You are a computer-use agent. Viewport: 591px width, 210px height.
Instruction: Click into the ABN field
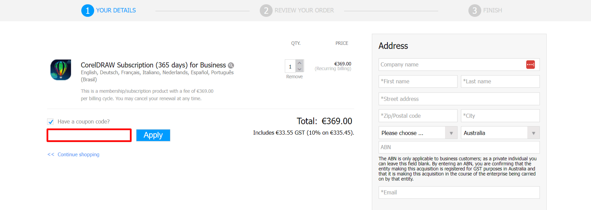[459, 147]
